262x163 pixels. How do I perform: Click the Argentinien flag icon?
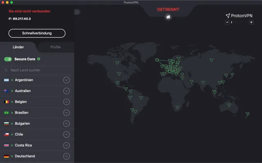pyautogui.click(x=7, y=80)
